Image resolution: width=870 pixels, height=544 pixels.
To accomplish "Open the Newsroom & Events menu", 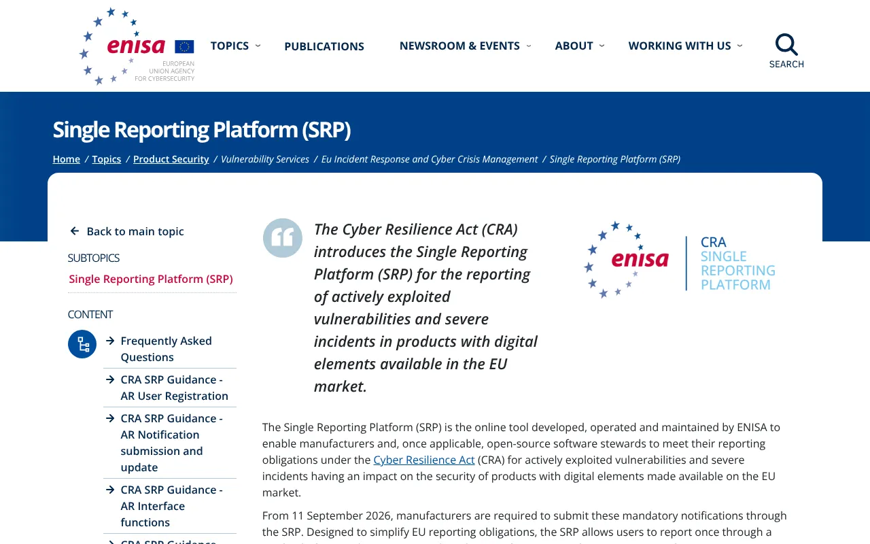I will 459,46.
